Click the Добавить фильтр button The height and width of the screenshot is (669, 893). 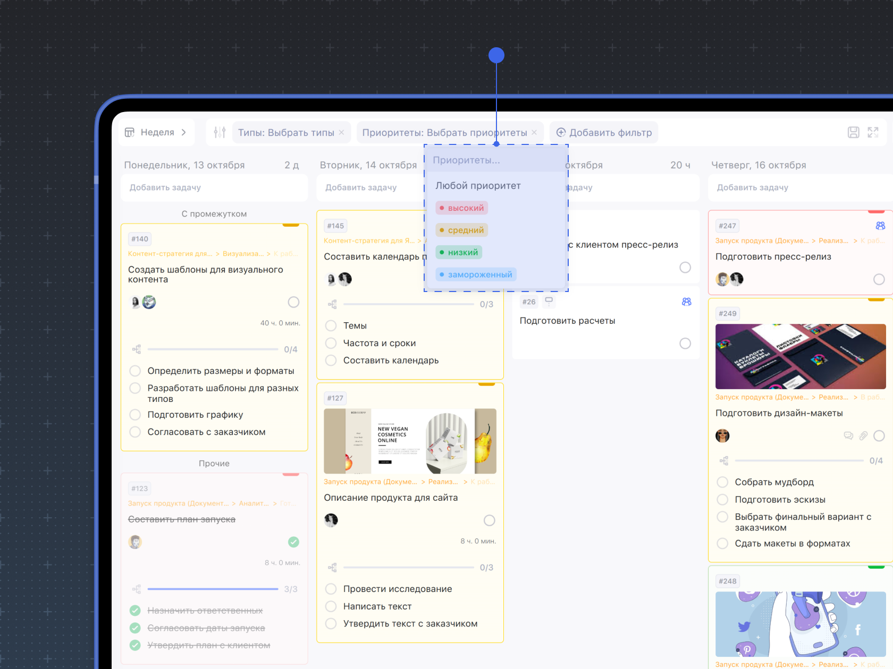pos(604,132)
